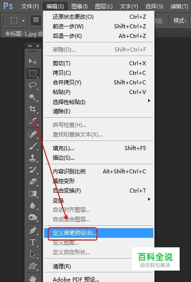Open the 选择(S) menu

pos(154,6)
